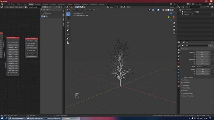Open Global transform orientation dropdown
214x120 pixels.
tap(111, 7)
